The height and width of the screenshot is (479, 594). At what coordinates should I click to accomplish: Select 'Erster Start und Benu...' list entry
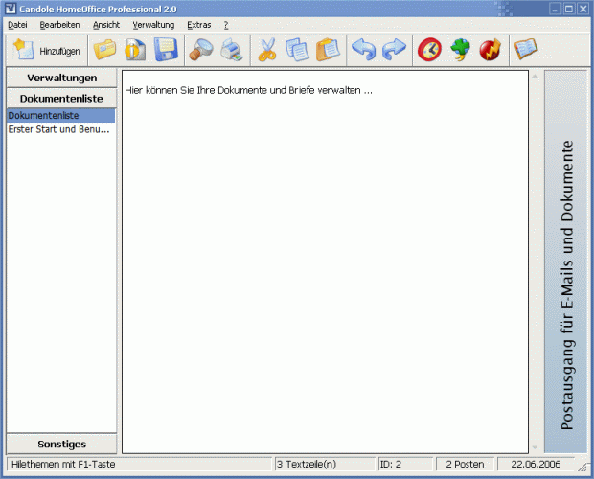[59, 129]
